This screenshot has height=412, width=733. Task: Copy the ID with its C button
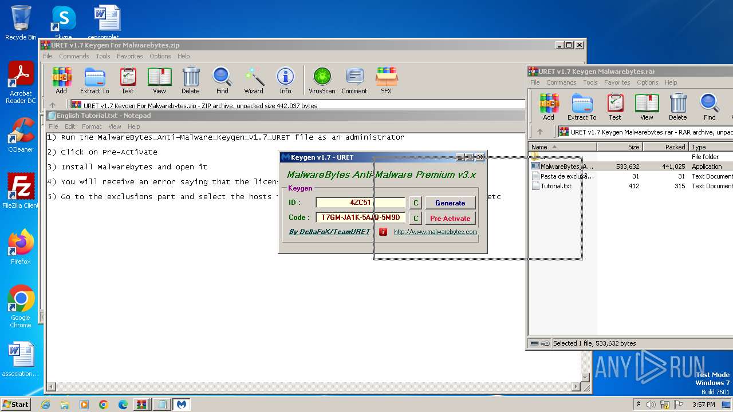(x=416, y=203)
